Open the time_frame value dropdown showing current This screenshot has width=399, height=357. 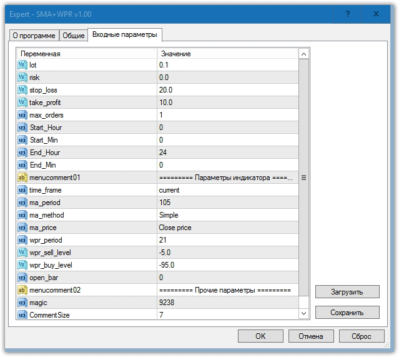[227, 190]
